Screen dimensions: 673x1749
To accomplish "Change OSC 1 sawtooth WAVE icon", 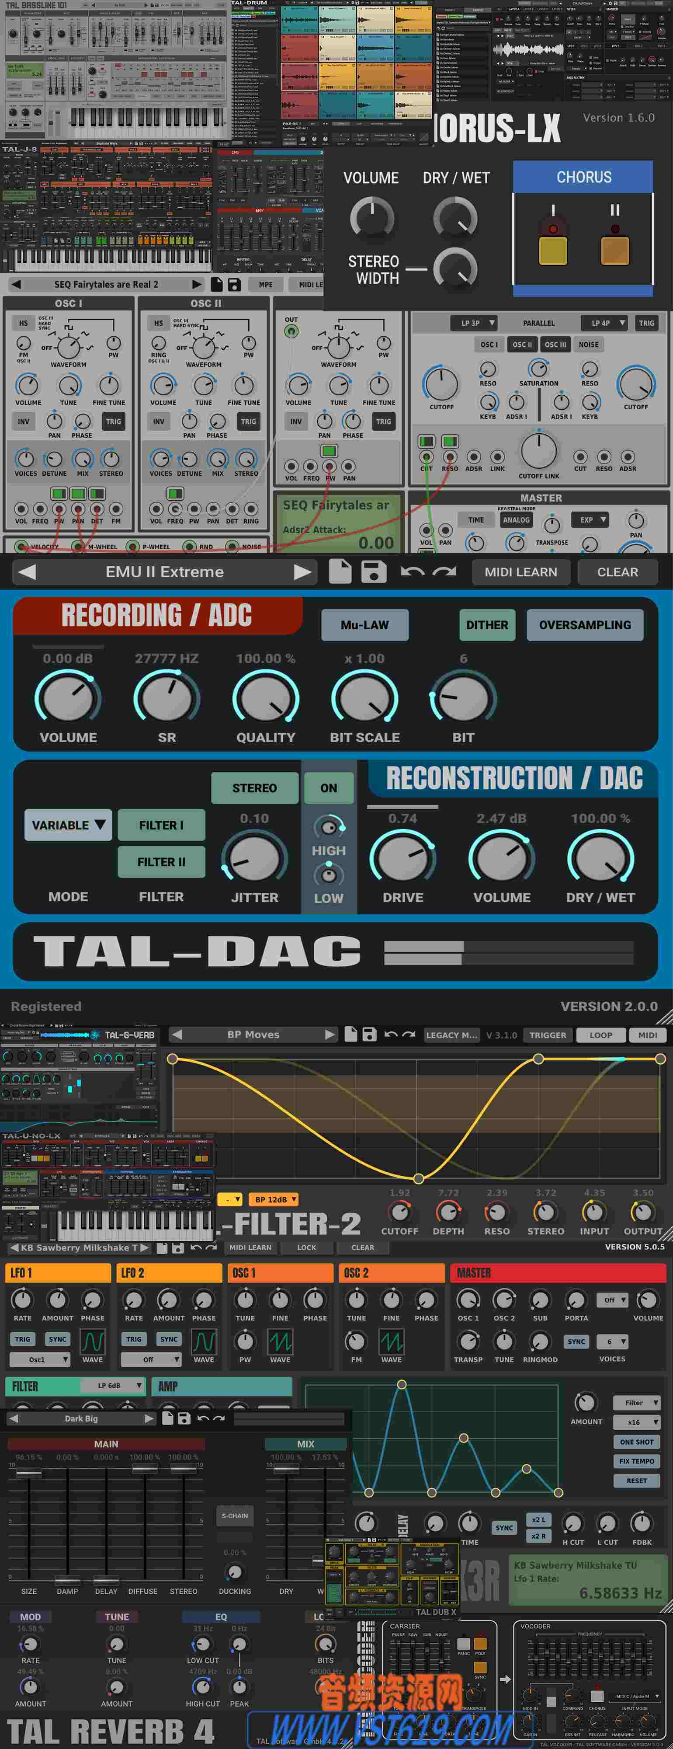I will (x=280, y=1341).
